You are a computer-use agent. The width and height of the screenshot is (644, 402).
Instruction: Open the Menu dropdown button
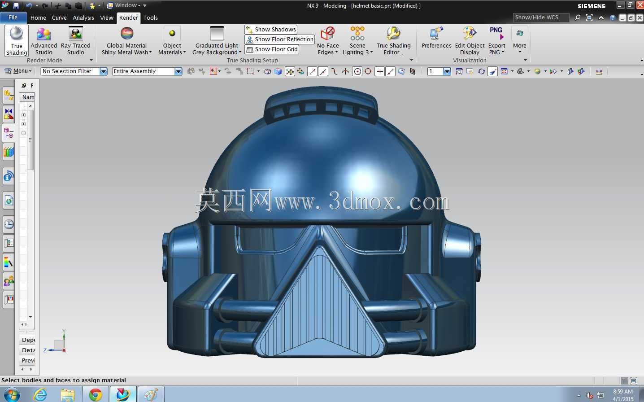click(x=18, y=71)
